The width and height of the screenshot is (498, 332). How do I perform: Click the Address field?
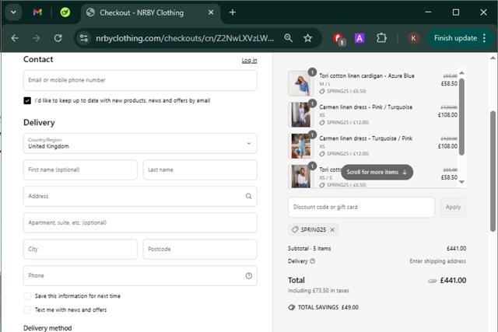click(140, 196)
